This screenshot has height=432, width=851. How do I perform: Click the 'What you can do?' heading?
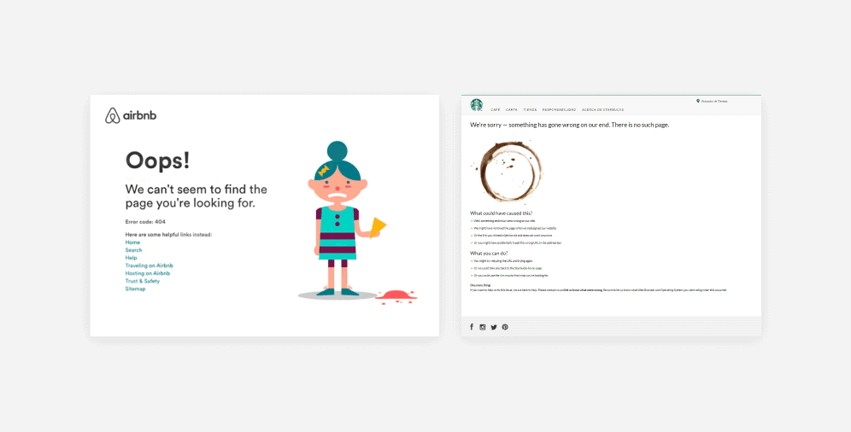(489, 253)
